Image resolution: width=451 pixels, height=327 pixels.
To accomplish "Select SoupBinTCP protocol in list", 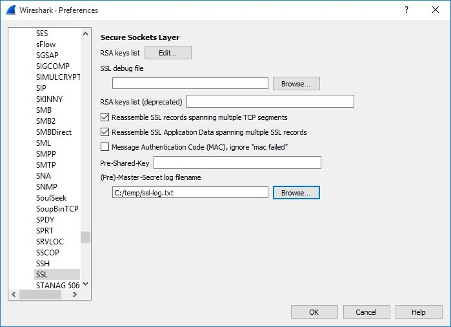I will click(57, 209).
